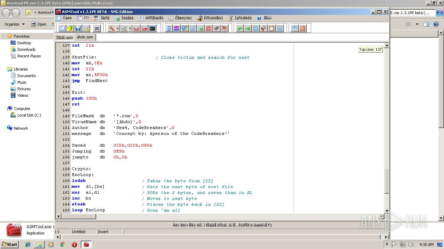444x249 pixels.
Task: Click the COM build icon
Action: point(144,28)
